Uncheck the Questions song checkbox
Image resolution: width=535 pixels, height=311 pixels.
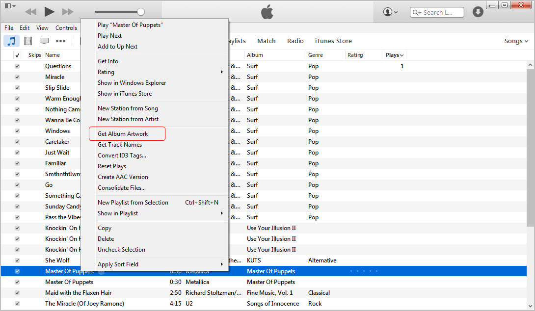pyautogui.click(x=17, y=66)
